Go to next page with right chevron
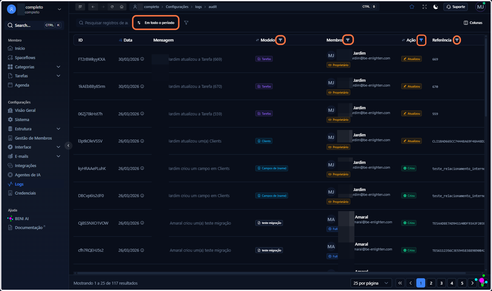 (x=472, y=283)
